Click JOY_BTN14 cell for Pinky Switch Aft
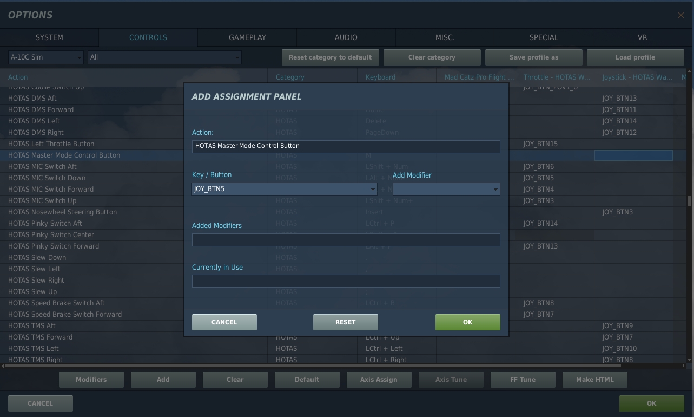The width and height of the screenshot is (694, 417). coord(554,224)
